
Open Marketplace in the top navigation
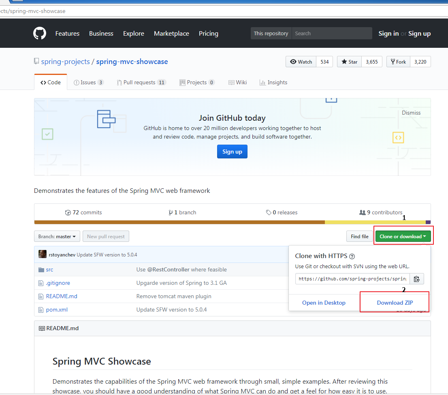171,34
